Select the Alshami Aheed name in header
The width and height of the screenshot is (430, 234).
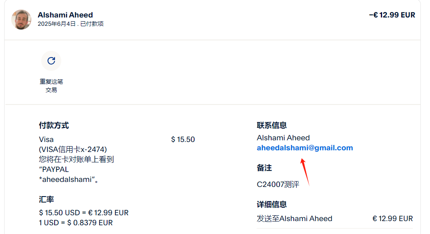(65, 15)
